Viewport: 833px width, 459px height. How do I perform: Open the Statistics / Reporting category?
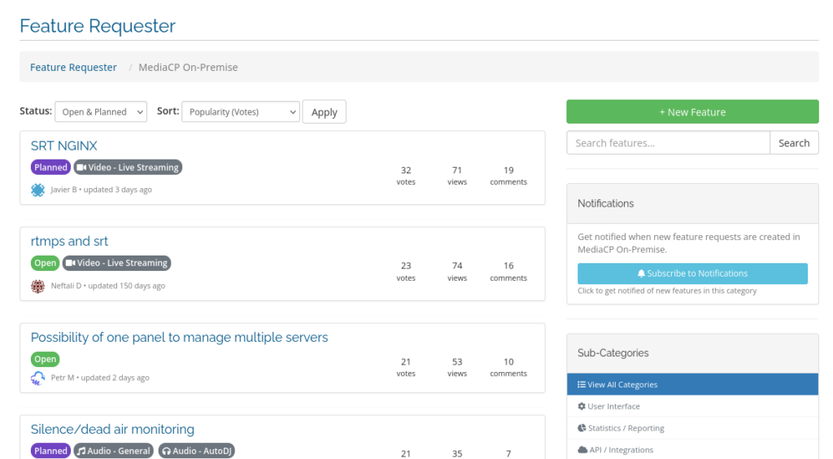621,428
